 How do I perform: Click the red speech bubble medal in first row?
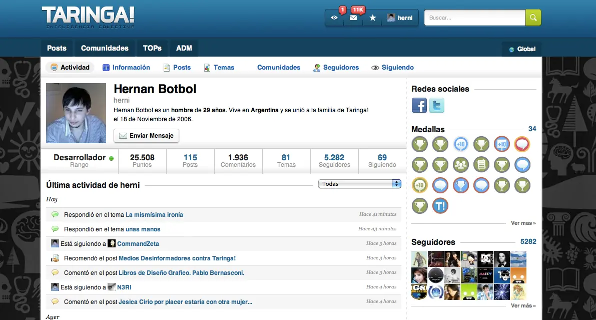click(522, 144)
